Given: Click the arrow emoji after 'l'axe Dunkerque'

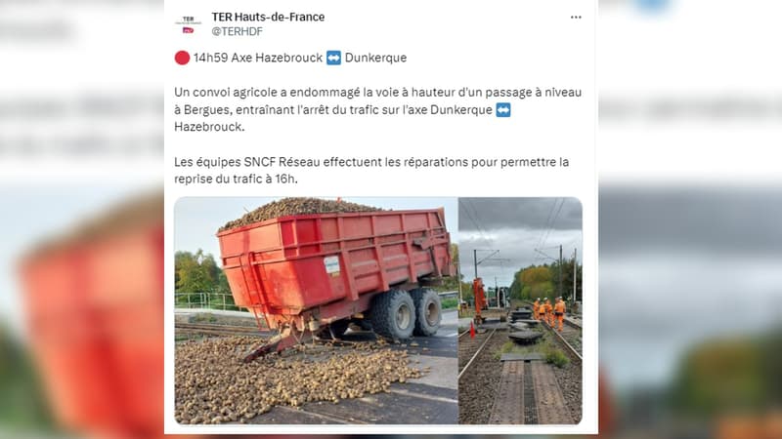Looking at the screenshot, I should click(503, 109).
